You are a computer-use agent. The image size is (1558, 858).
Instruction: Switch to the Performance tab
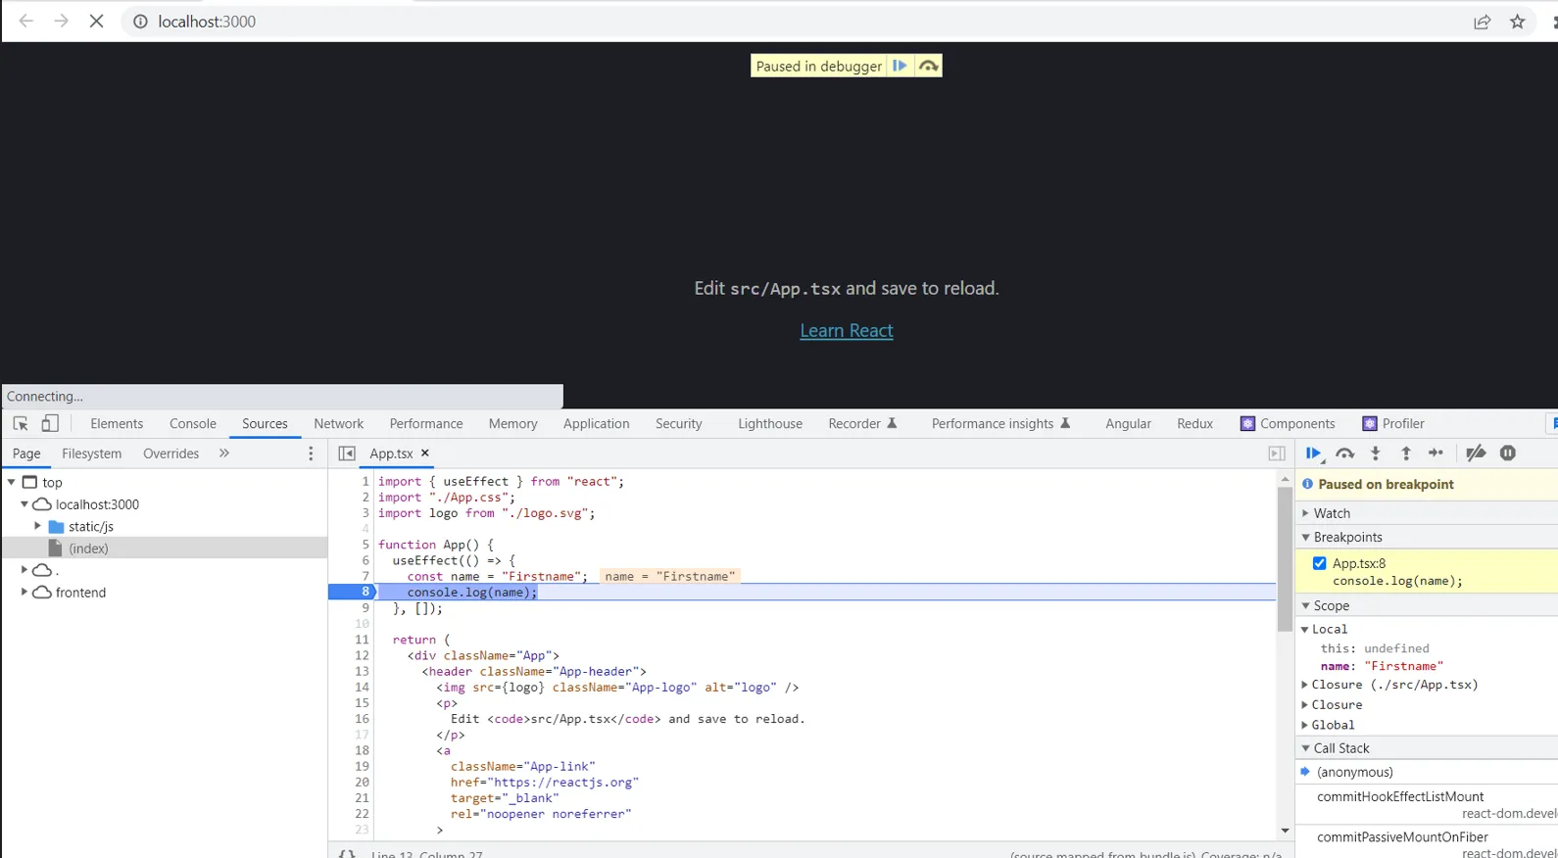[x=426, y=423]
